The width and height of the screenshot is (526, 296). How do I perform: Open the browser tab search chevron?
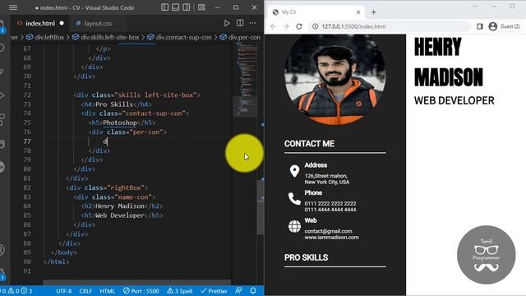475,7
